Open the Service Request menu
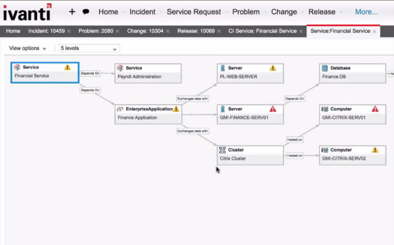 click(193, 12)
